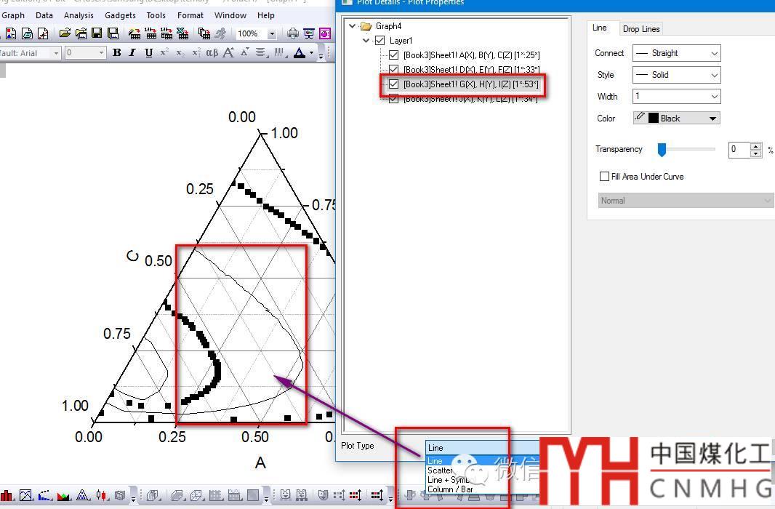Uncheck the Layer1 checkbox
Image resolution: width=775 pixels, height=509 pixels.
point(380,41)
